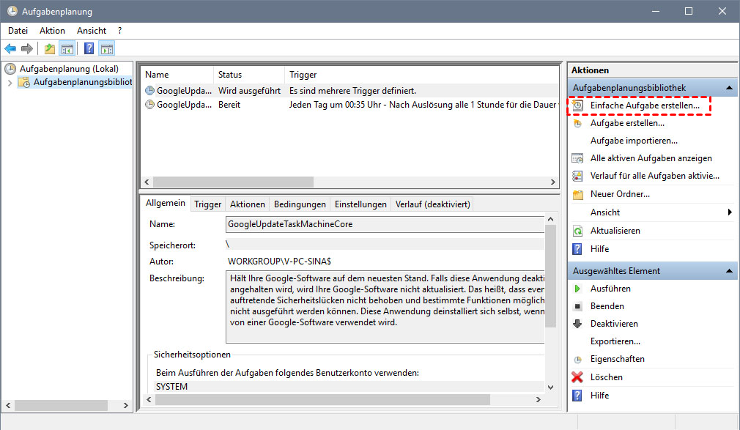Create a folder via the Neuer Ordner icon
Screen dimensions: 740x430
[x=577, y=195]
